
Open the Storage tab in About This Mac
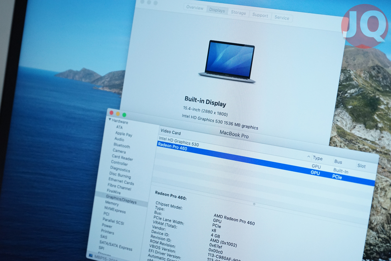click(239, 13)
